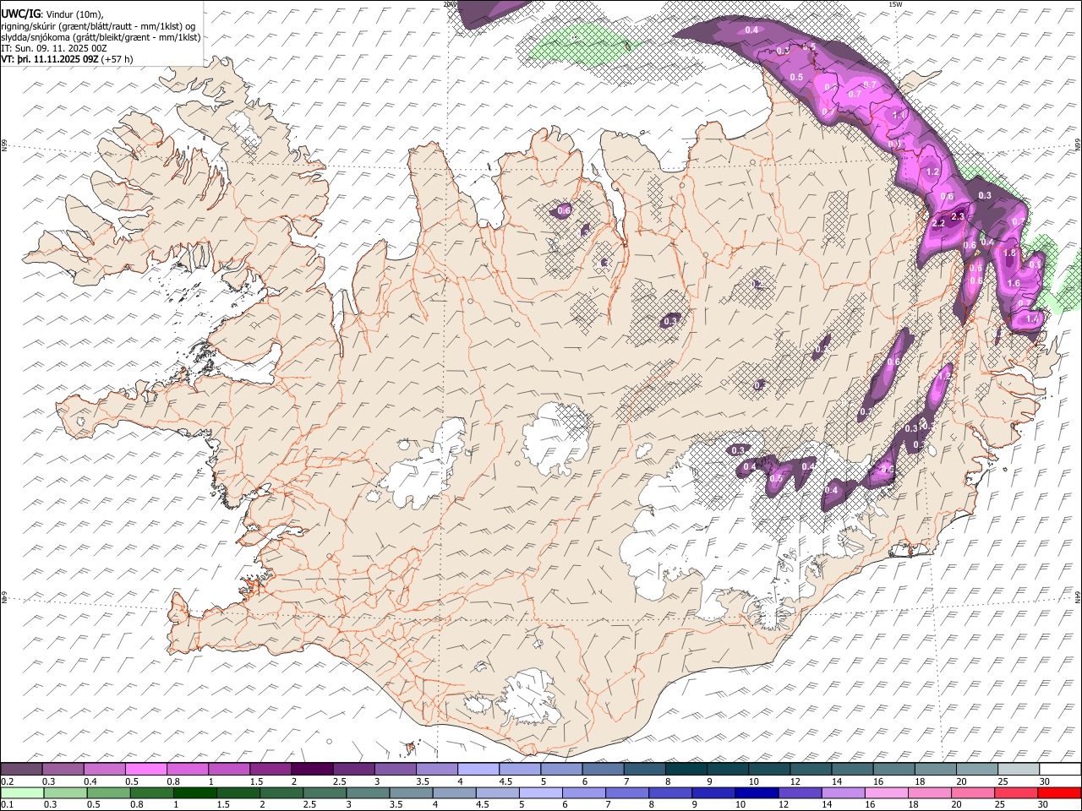Select the bright pink upper swatch between 0.5 and 0.8
This screenshot has height=811, width=1082.
146,769
